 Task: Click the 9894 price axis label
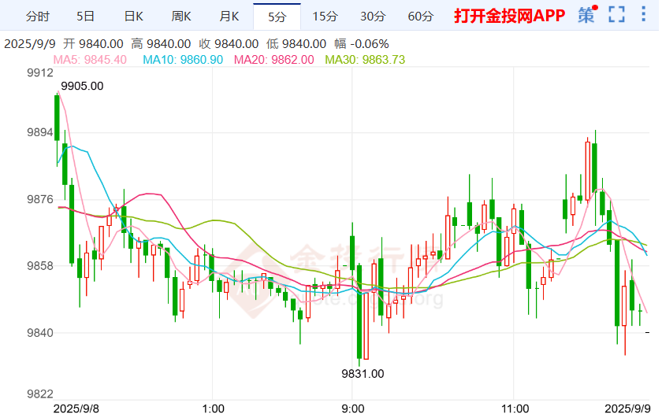coord(40,133)
